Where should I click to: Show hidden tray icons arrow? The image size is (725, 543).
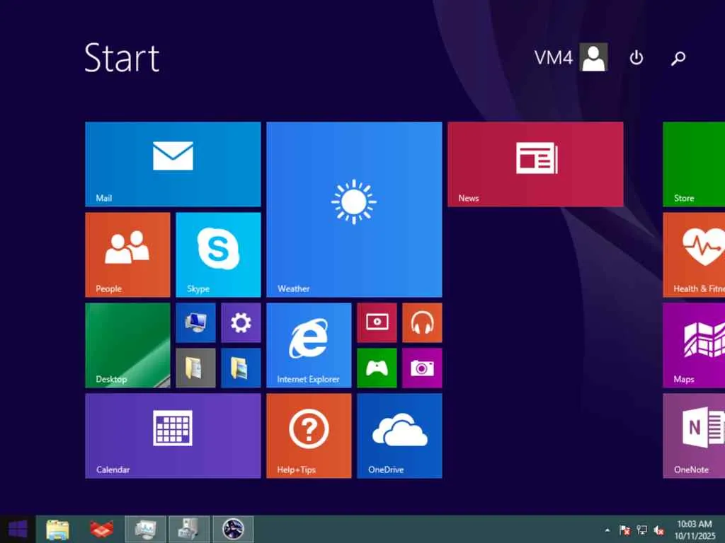[x=607, y=530]
